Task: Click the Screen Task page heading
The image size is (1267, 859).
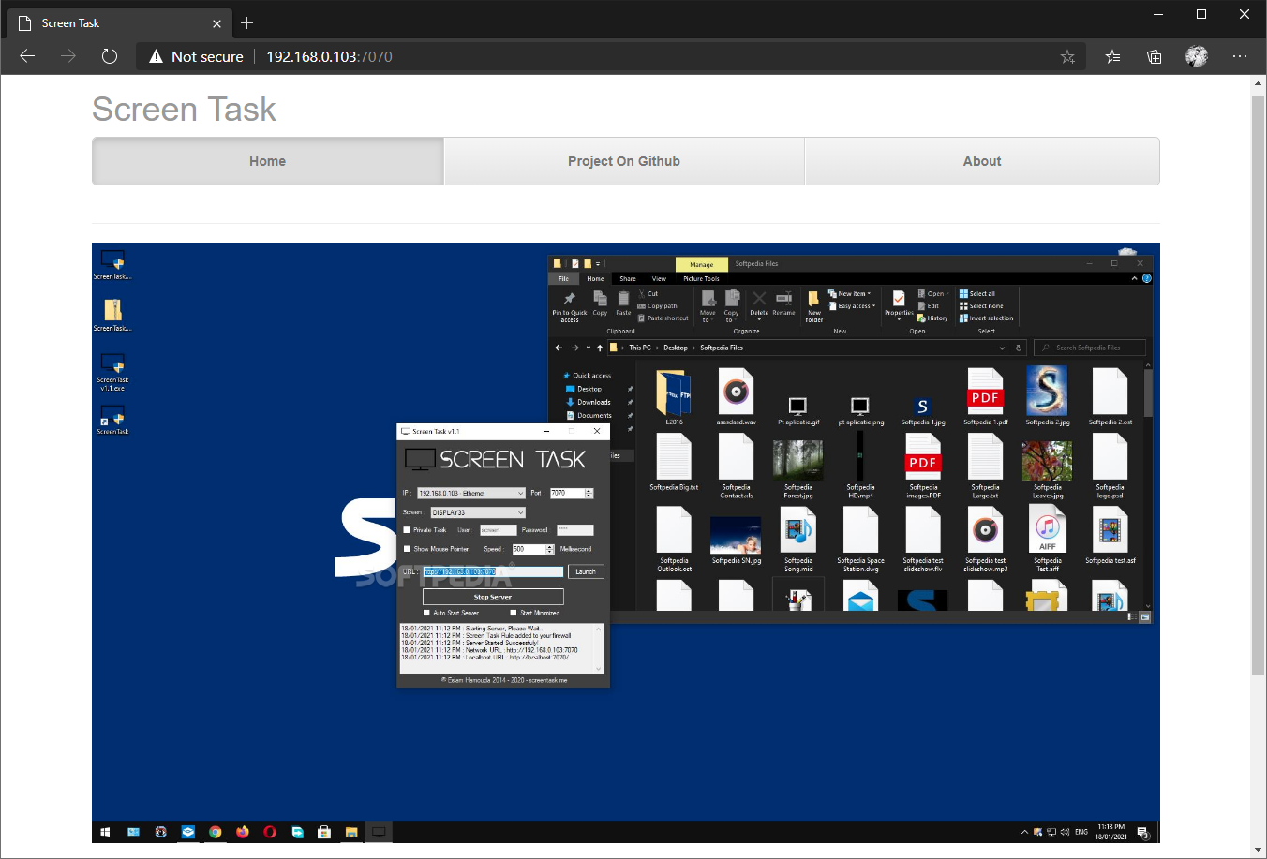Action: (x=184, y=110)
